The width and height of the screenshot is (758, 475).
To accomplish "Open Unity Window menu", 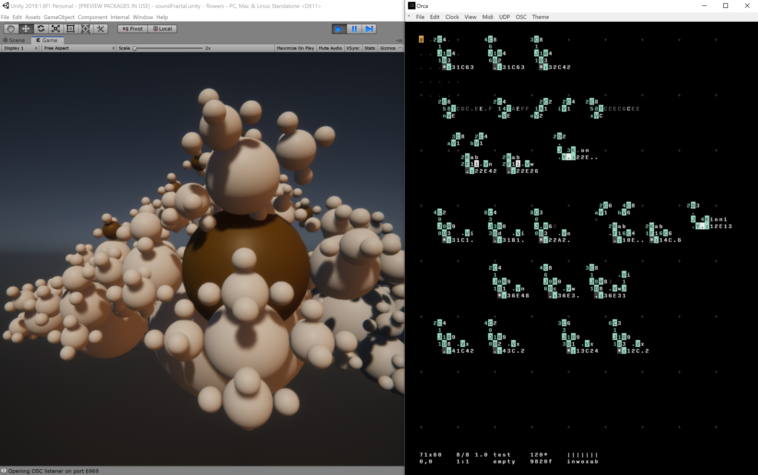I will pyautogui.click(x=143, y=17).
